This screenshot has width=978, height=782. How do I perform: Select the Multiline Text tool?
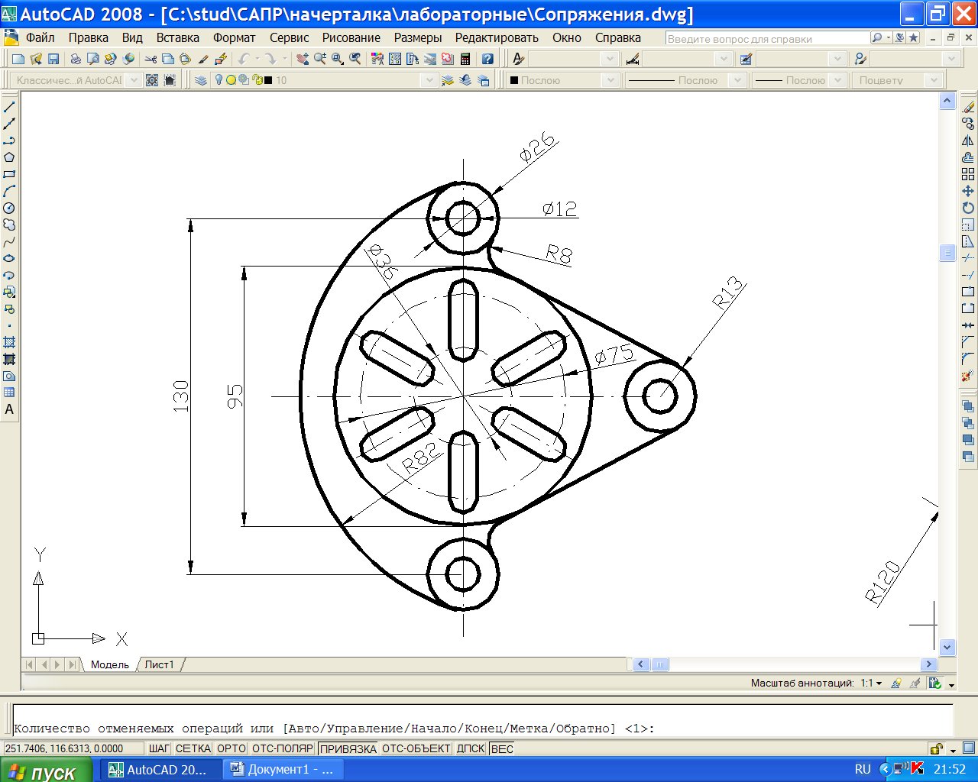tap(9, 409)
